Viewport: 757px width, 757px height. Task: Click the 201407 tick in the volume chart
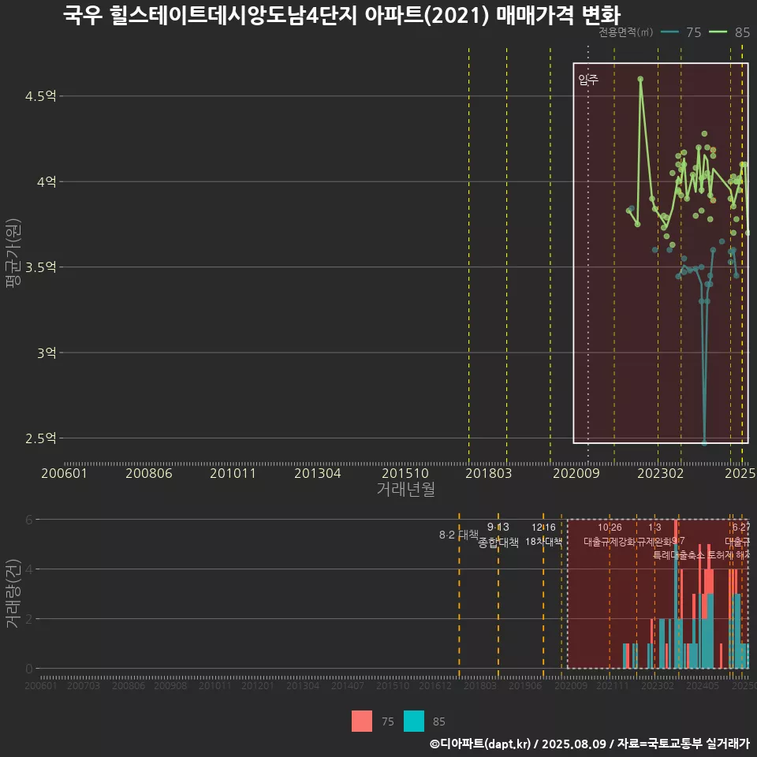(x=348, y=685)
